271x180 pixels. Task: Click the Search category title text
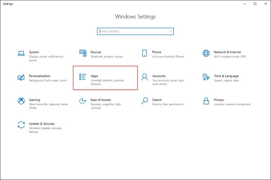click(157, 100)
